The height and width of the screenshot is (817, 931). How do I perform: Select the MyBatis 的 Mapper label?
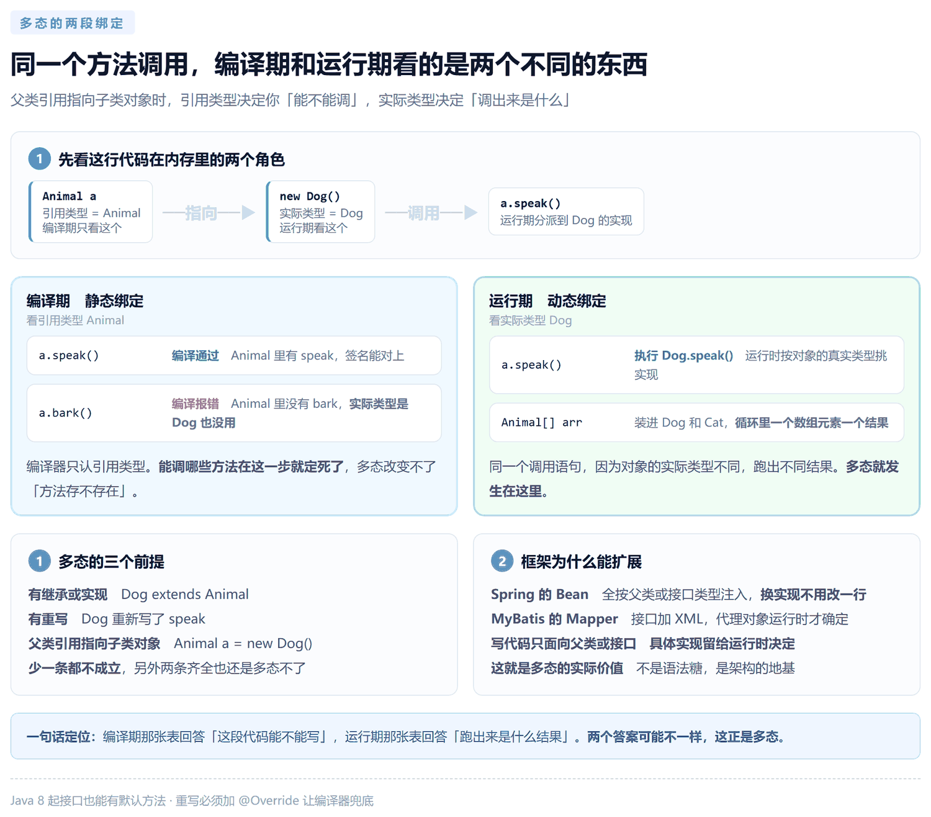tap(554, 619)
